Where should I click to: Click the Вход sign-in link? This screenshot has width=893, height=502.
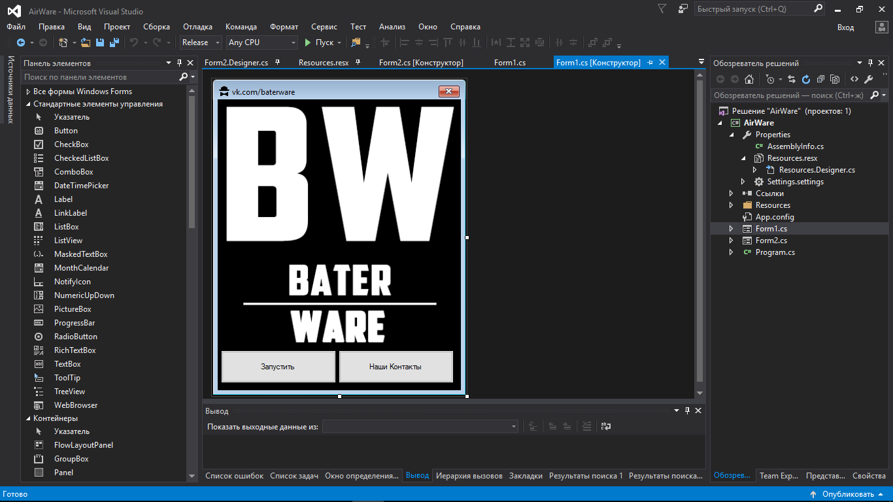pos(845,27)
